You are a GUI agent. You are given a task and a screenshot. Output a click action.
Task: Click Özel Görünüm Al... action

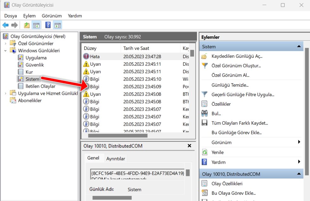pyautogui.click(x=230, y=75)
